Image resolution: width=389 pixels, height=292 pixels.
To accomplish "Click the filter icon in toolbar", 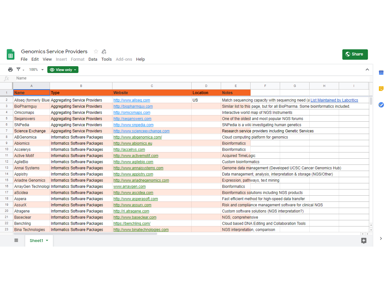I will click(x=19, y=70).
